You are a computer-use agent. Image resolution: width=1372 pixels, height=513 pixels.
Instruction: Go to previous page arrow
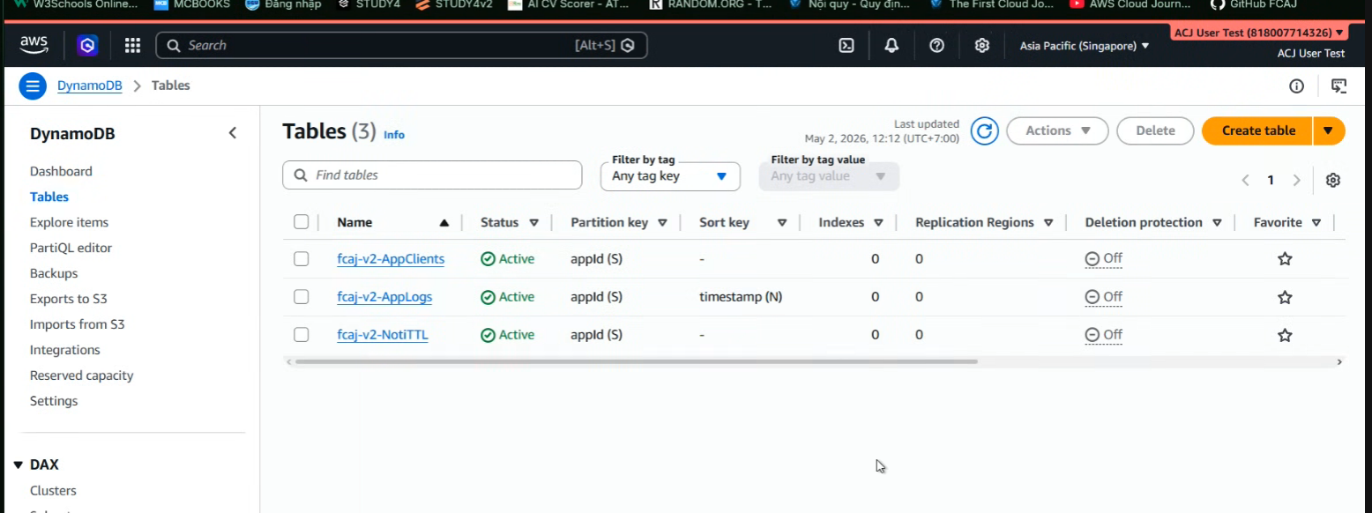1246,180
